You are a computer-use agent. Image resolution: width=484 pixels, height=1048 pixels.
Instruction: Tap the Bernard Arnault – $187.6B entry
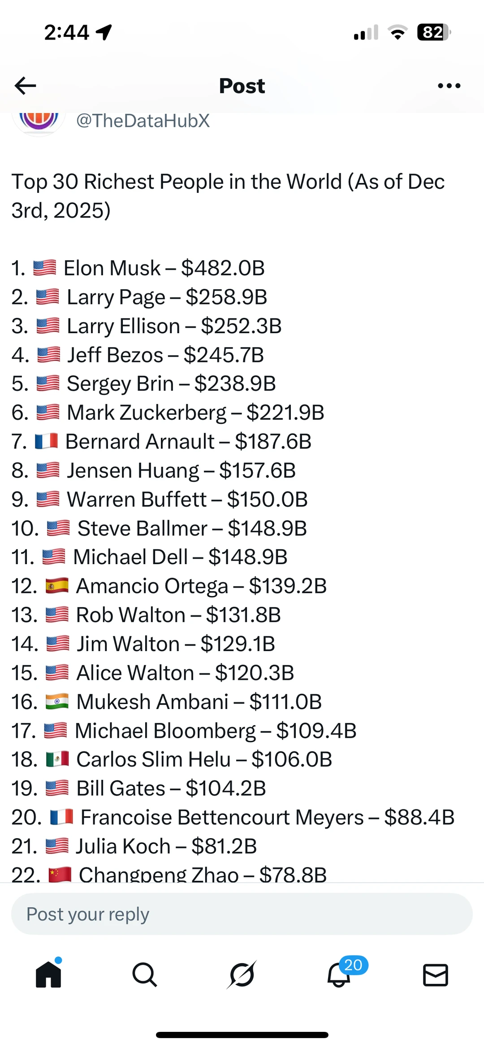coord(161,441)
